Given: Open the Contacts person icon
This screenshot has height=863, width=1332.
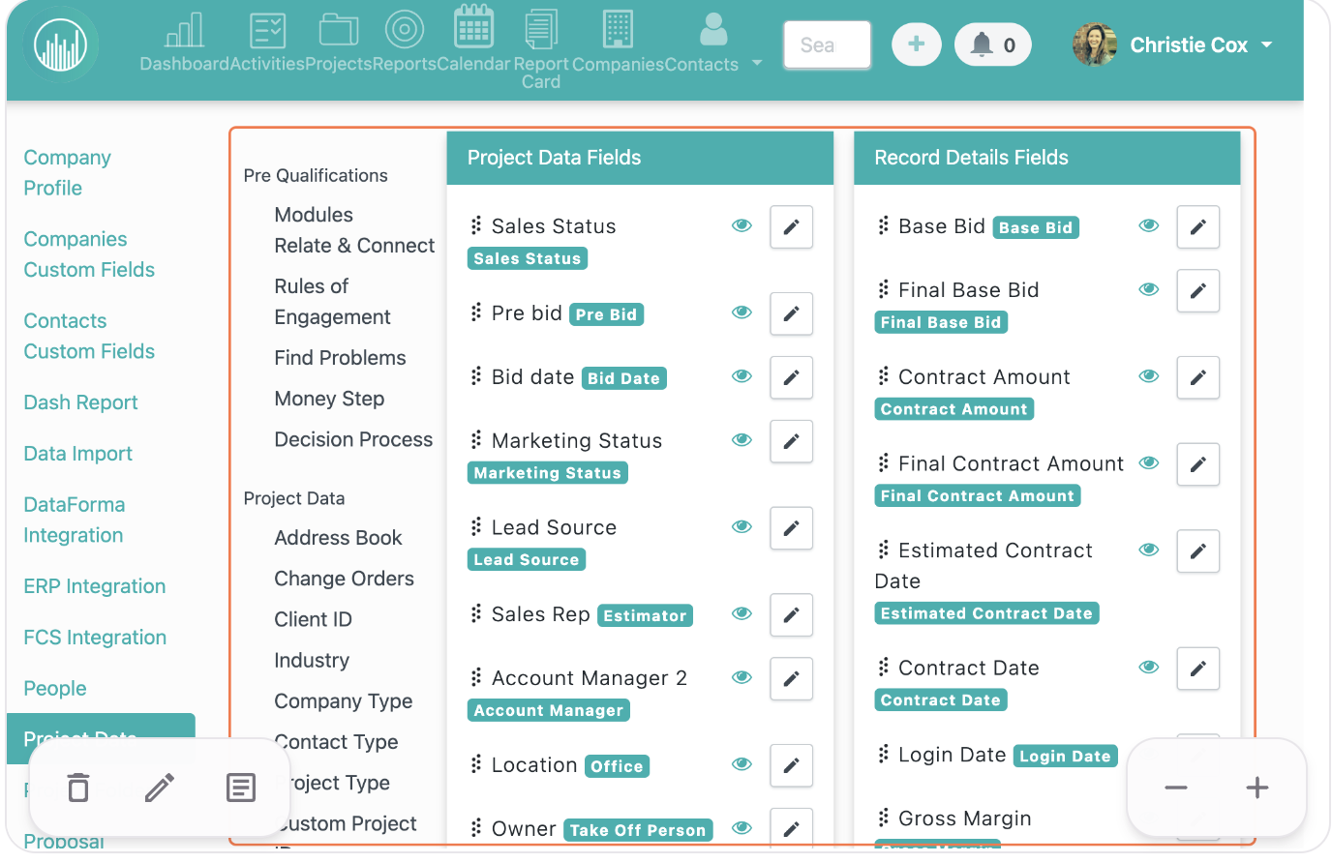Looking at the screenshot, I should pyautogui.click(x=713, y=29).
